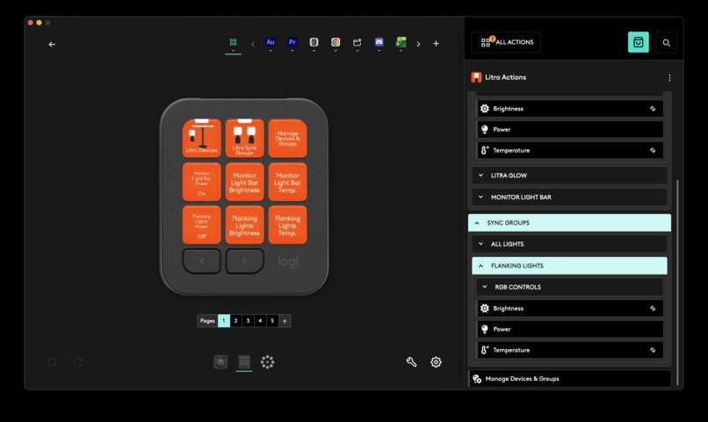Viewport: 708px width, 422px height.
Task: Add a new profile with plus icon
Action: point(436,44)
